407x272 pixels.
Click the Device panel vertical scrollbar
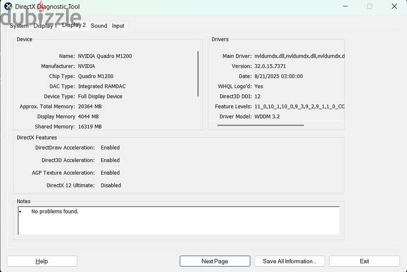[198, 74]
